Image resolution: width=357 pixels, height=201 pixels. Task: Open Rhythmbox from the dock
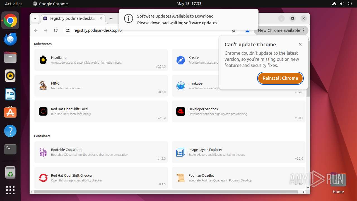[x=10, y=76]
